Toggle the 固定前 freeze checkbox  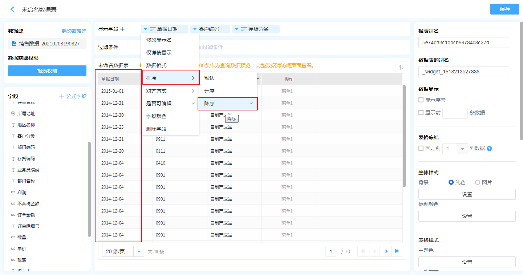point(421,148)
